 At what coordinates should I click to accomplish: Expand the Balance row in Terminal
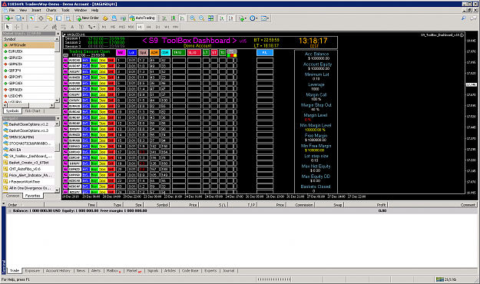10,211
